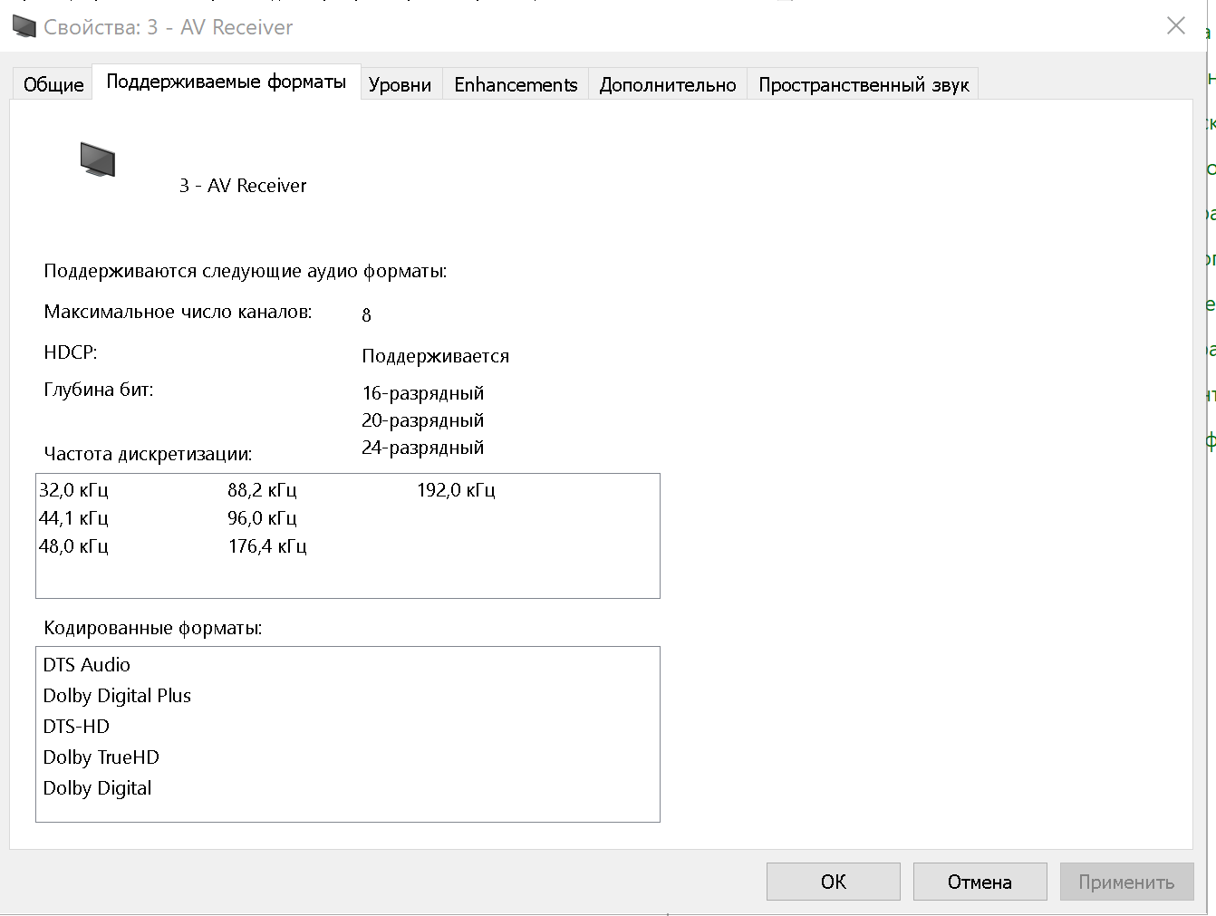
Task: Choose 192,0 кГц in the sample rate list
Action: coord(456,490)
